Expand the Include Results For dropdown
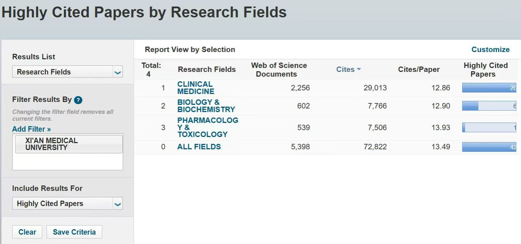This screenshot has height=244, width=521. (x=68, y=203)
